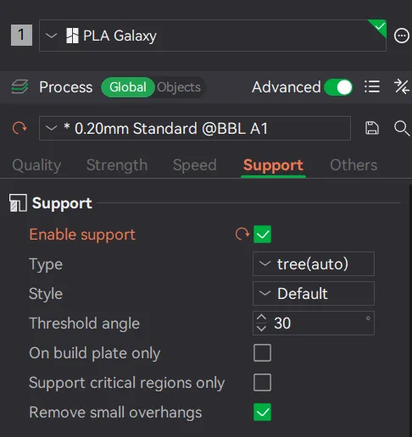Image resolution: width=412 pixels, height=437 pixels.
Task: Reset process preset with the orange arrow
Action: pyautogui.click(x=19, y=128)
